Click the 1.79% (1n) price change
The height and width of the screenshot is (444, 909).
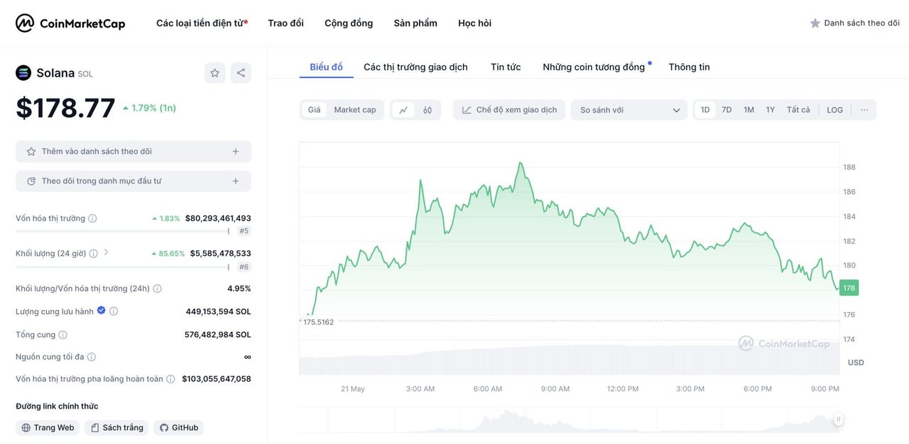coord(149,108)
